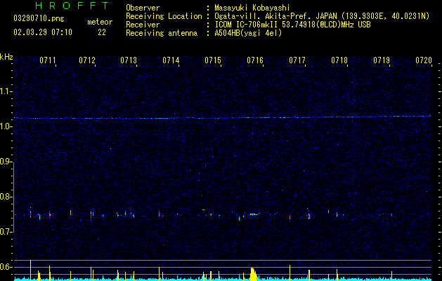The width and height of the screenshot is (442, 281).
Task: Click the Ogata-vill. Akita-Pref. location text
Action: click(322, 16)
